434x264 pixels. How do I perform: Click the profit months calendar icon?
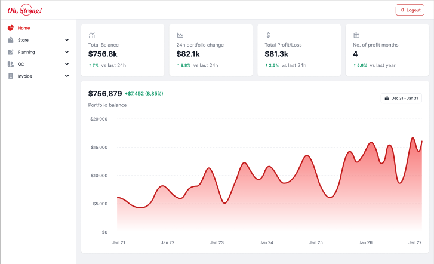(x=356, y=35)
